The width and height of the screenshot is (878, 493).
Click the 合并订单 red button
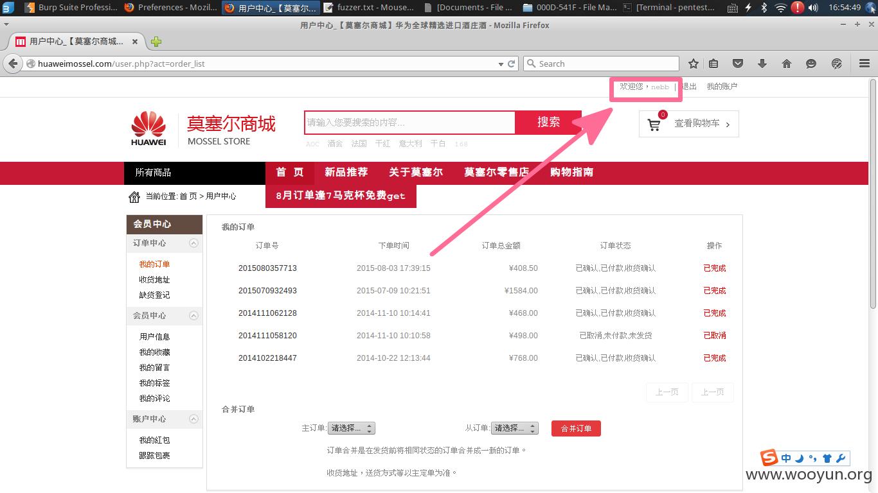click(576, 428)
